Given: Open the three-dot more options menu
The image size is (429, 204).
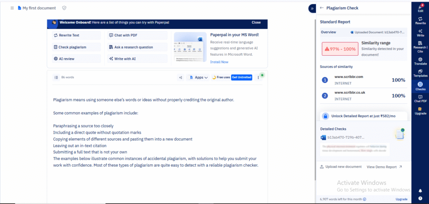Looking at the screenshot, I should [258, 77].
